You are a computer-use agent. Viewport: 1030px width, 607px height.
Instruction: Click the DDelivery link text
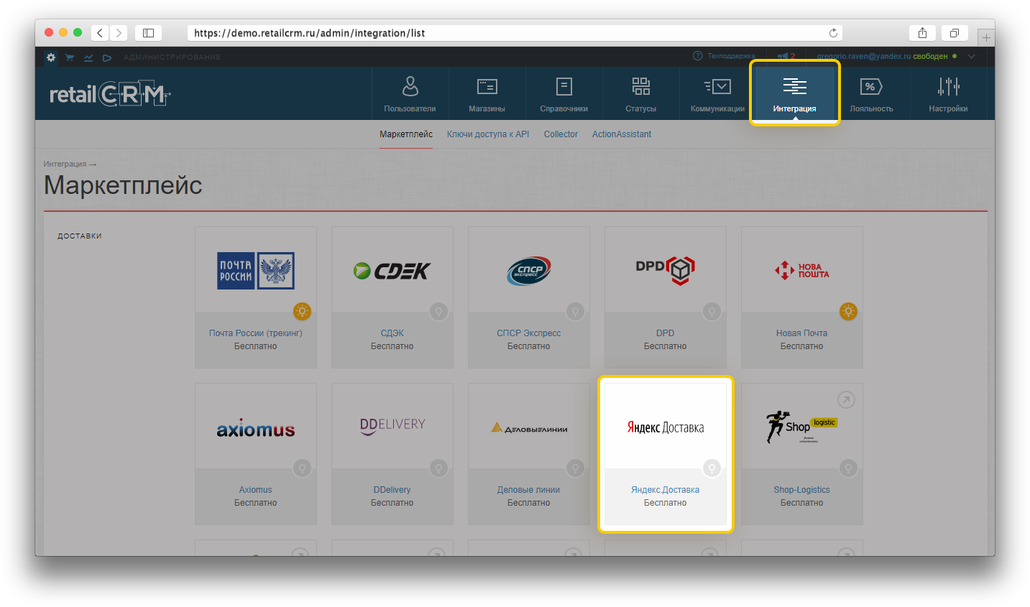click(392, 490)
